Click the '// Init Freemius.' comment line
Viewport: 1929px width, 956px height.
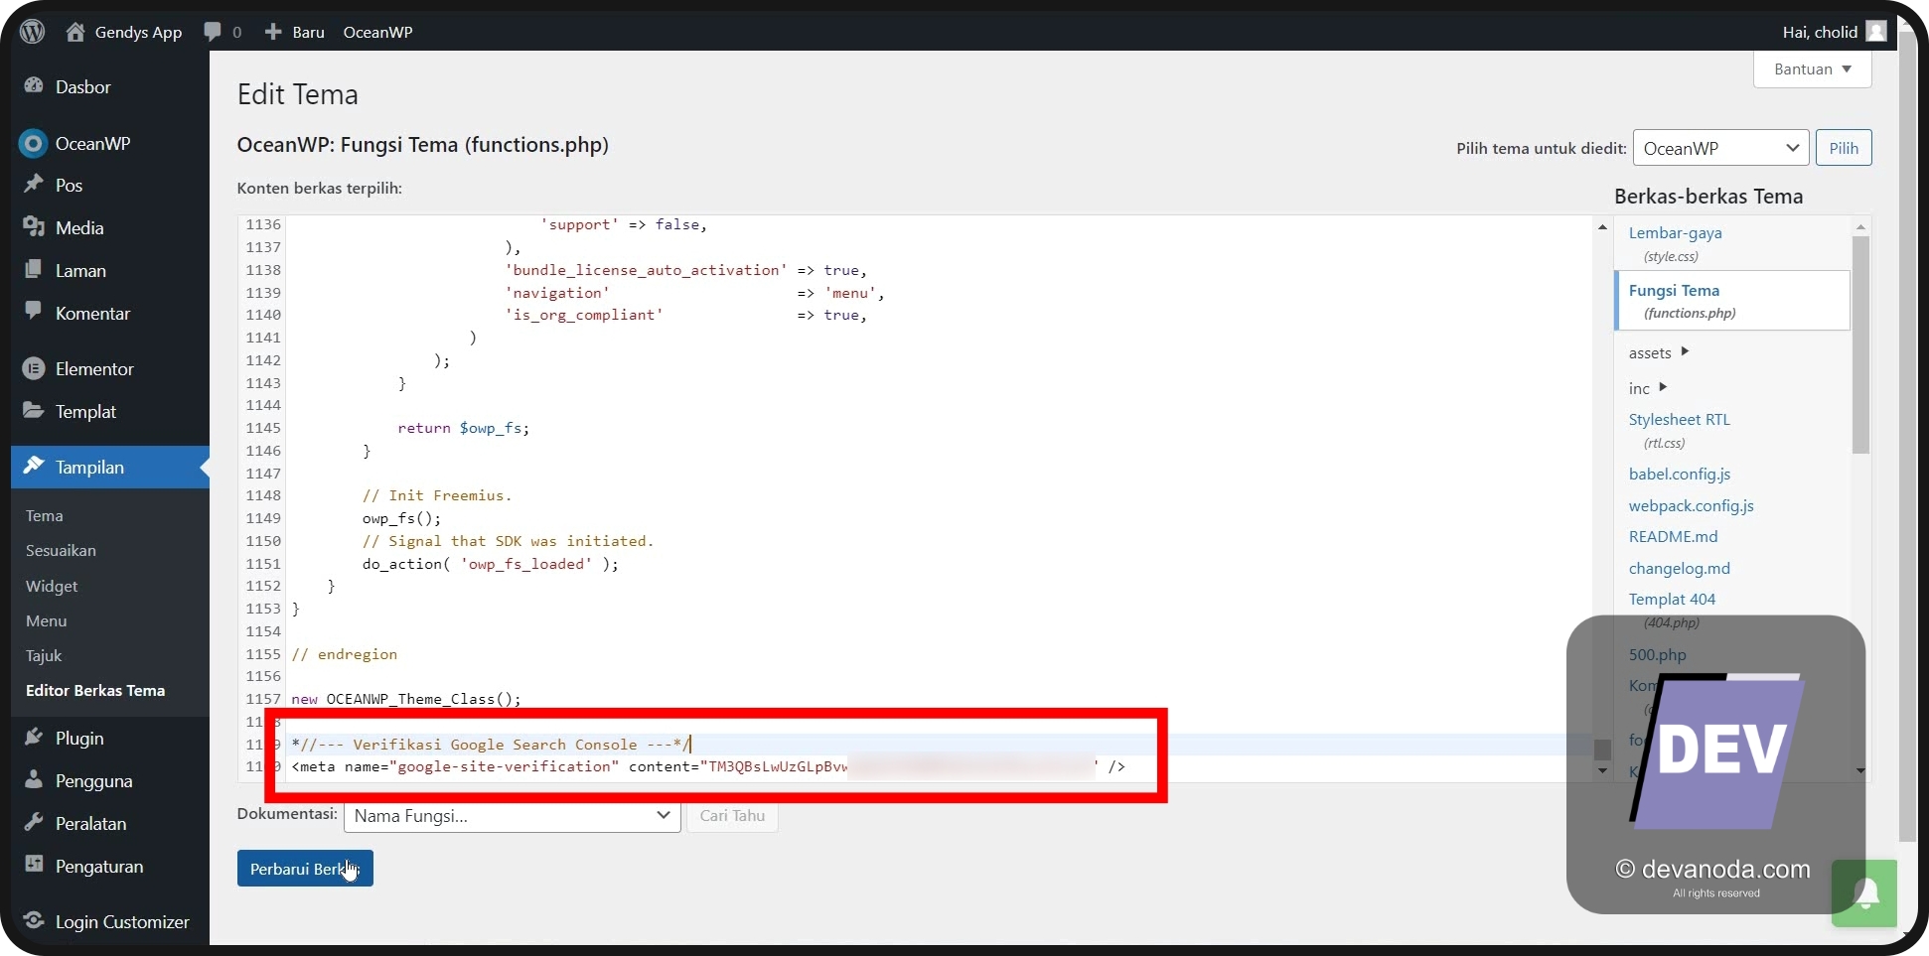(437, 495)
